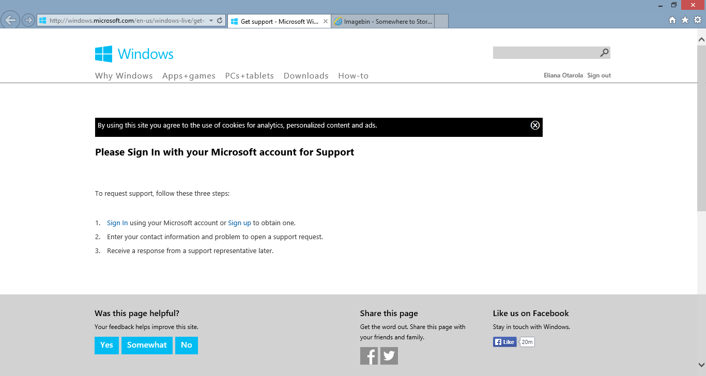Viewport: 706px width, 376px height.
Task: Click the Sign In link in step 1
Action: [x=117, y=223]
